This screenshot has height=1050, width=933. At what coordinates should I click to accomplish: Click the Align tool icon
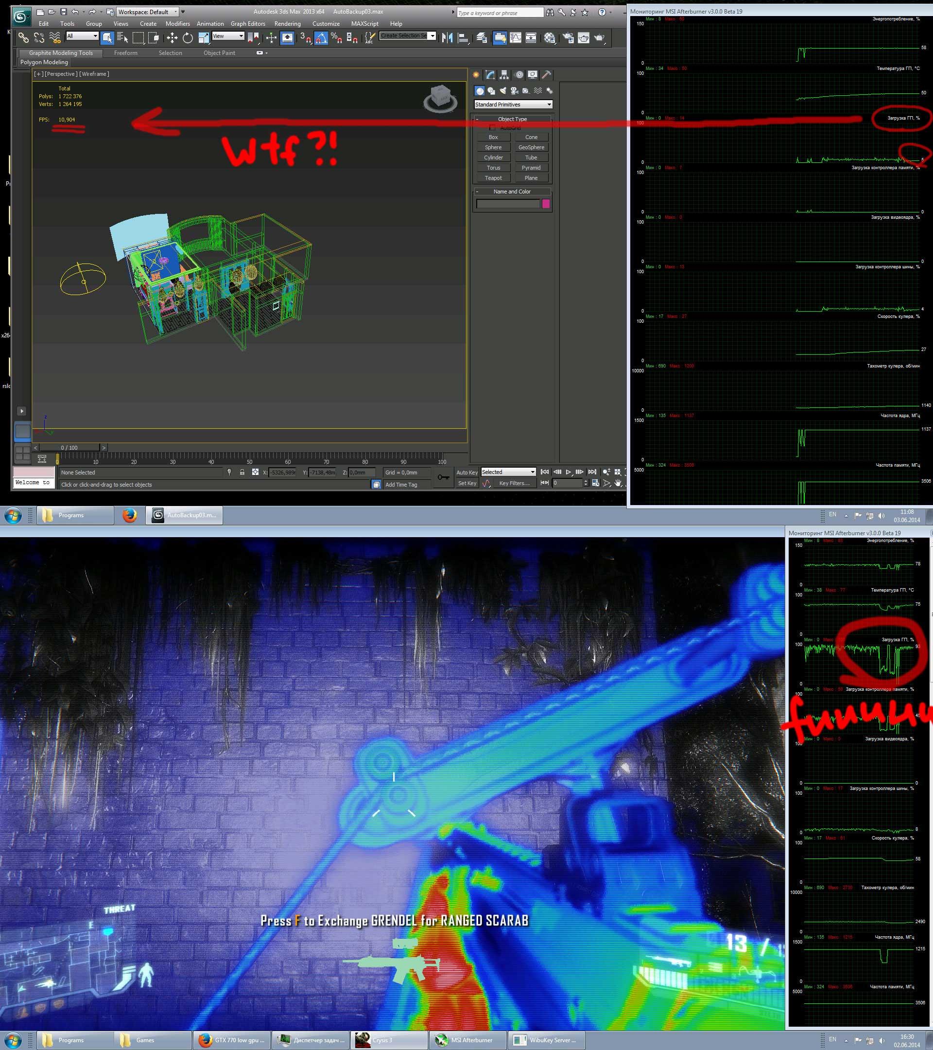(x=463, y=37)
